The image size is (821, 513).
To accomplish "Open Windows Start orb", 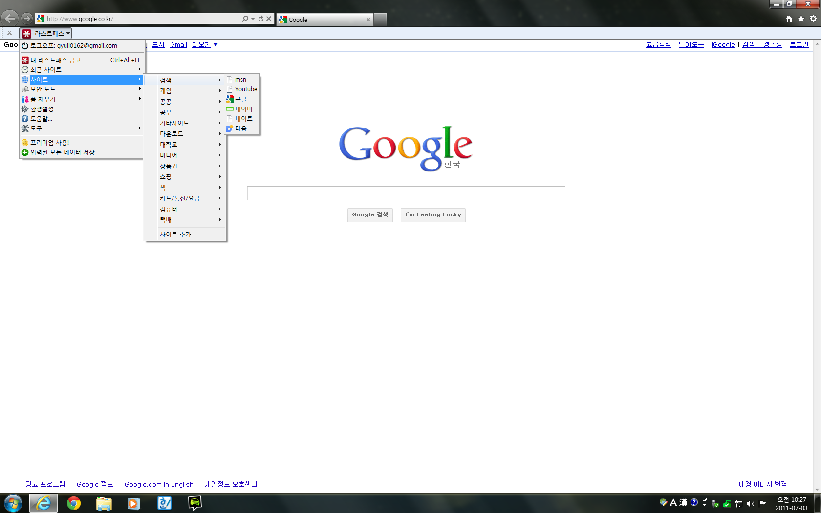I will click(13, 503).
